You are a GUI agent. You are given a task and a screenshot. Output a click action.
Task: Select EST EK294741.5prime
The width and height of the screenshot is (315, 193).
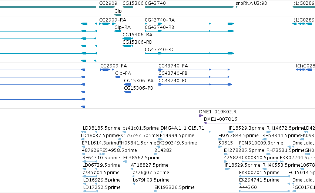point(259,180)
